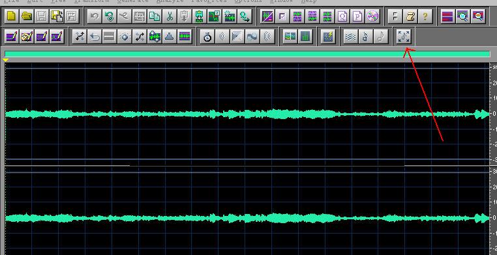Screen dimensions: 497x255
Task: Click the wavy horizontal lines icon
Action: tap(350, 37)
